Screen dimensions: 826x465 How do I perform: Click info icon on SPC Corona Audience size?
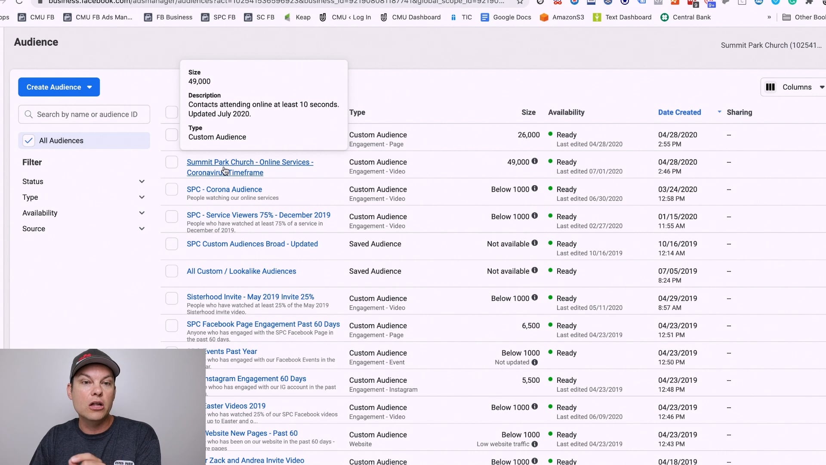[534, 188]
